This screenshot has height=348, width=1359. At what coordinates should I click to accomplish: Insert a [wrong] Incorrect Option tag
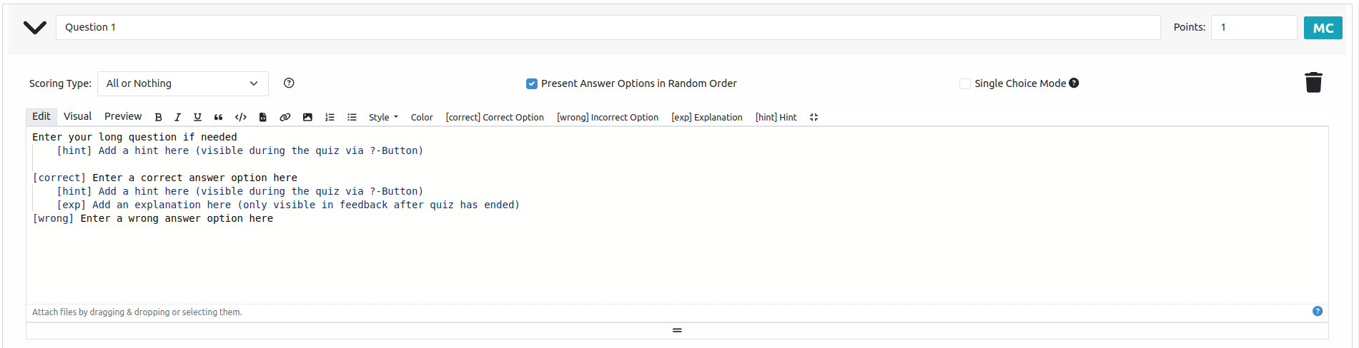click(x=608, y=118)
